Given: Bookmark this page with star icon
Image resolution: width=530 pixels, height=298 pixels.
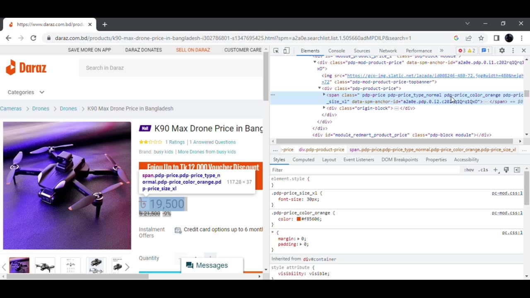Looking at the screenshot, I should (x=481, y=38).
